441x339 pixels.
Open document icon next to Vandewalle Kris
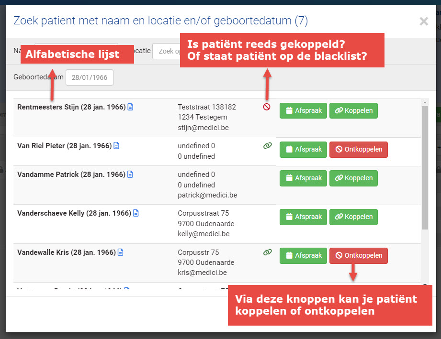tap(121, 252)
